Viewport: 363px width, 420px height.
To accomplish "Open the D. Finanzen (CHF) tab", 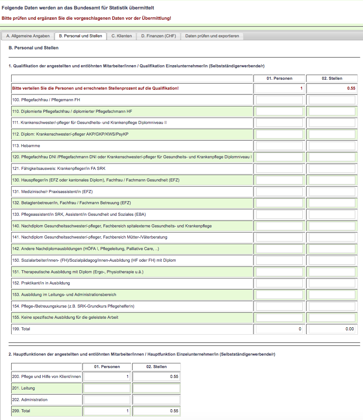I will point(159,36).
